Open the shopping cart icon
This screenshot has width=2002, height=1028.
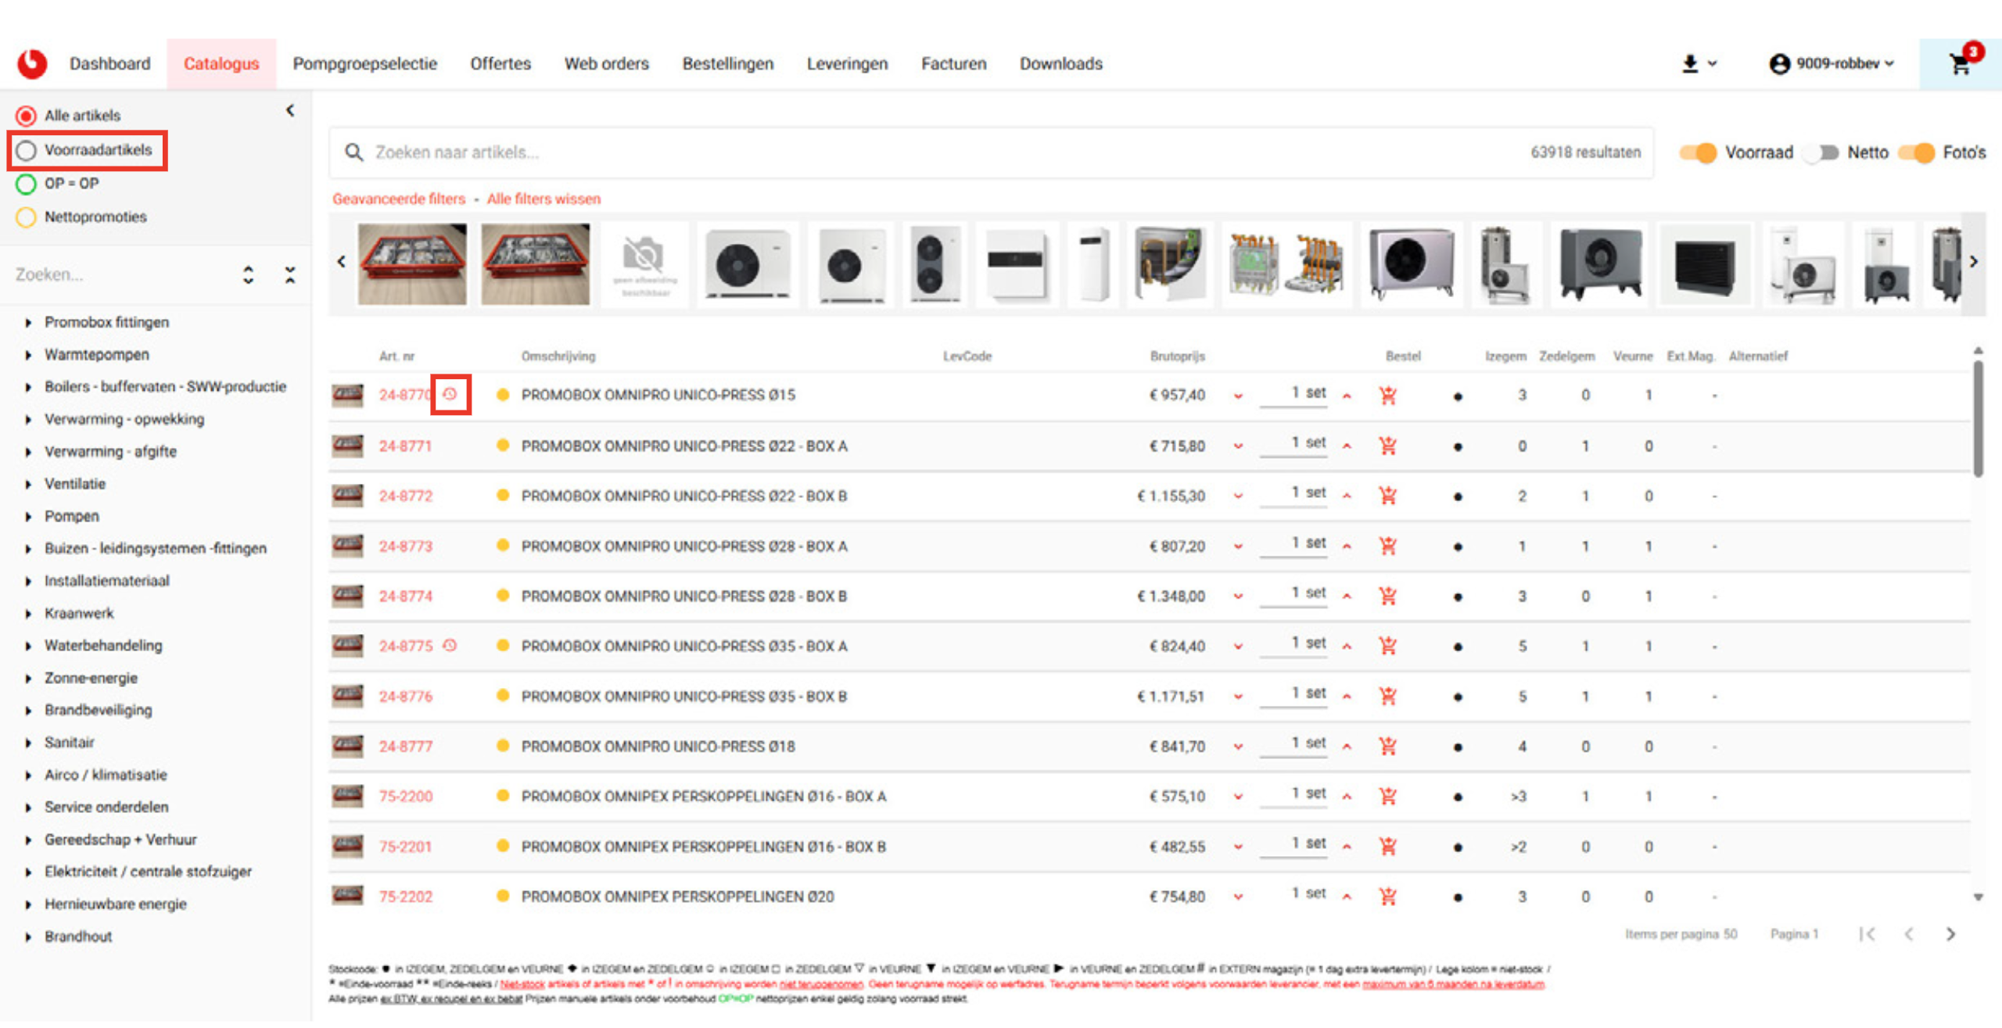click(x=1960, y=64)
